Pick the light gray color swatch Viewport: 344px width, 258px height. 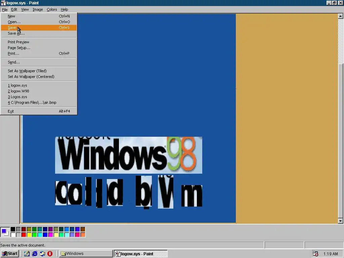18,235
